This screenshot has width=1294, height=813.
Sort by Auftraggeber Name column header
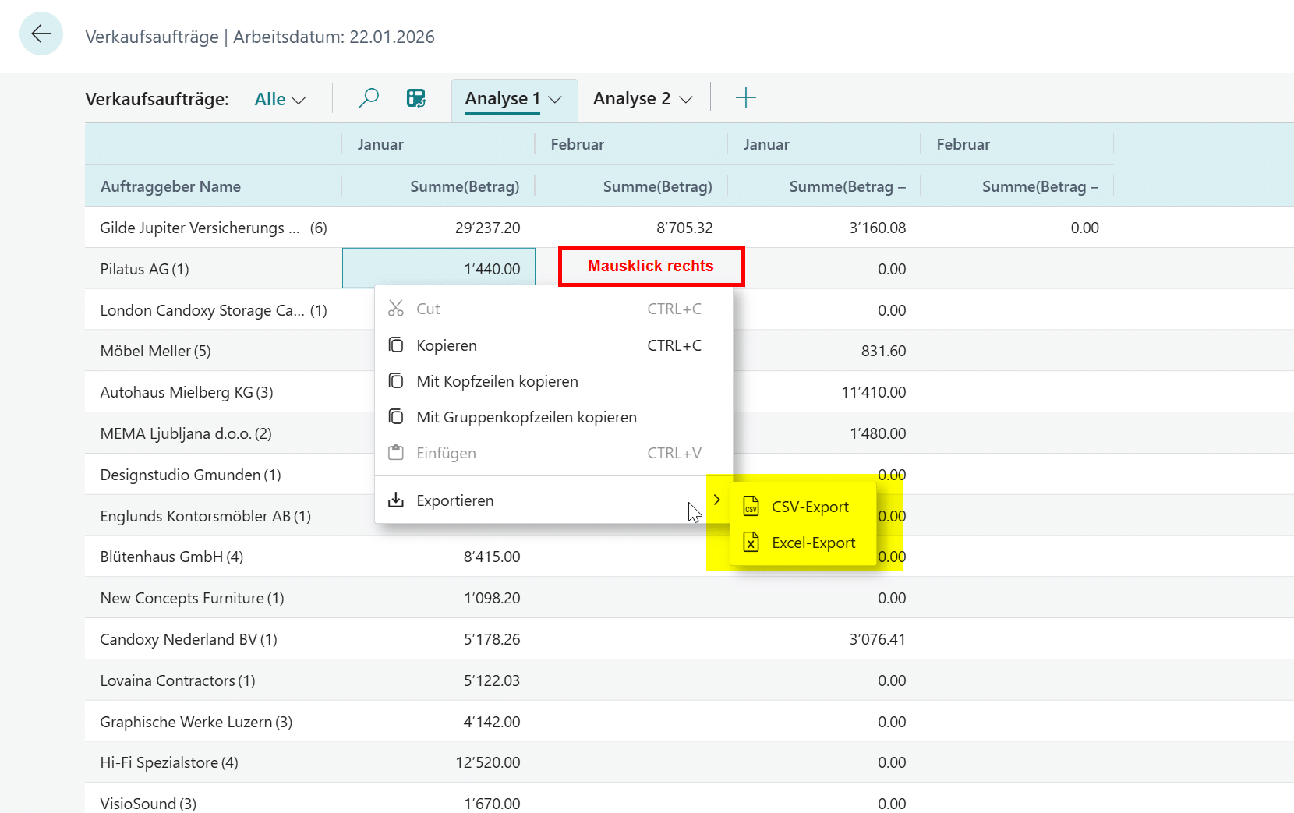(171, 186)
